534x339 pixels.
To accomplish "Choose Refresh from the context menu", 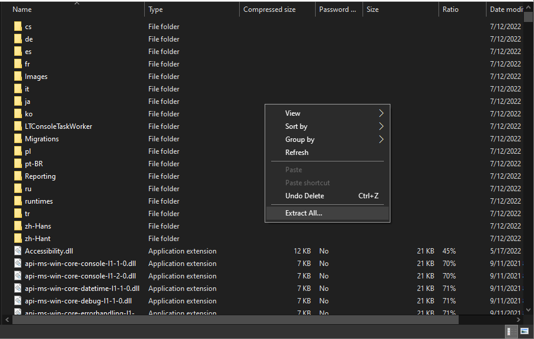I will click(328, 153).
